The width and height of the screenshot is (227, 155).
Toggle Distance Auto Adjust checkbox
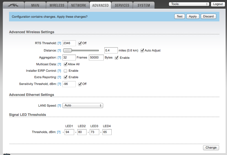142,50
